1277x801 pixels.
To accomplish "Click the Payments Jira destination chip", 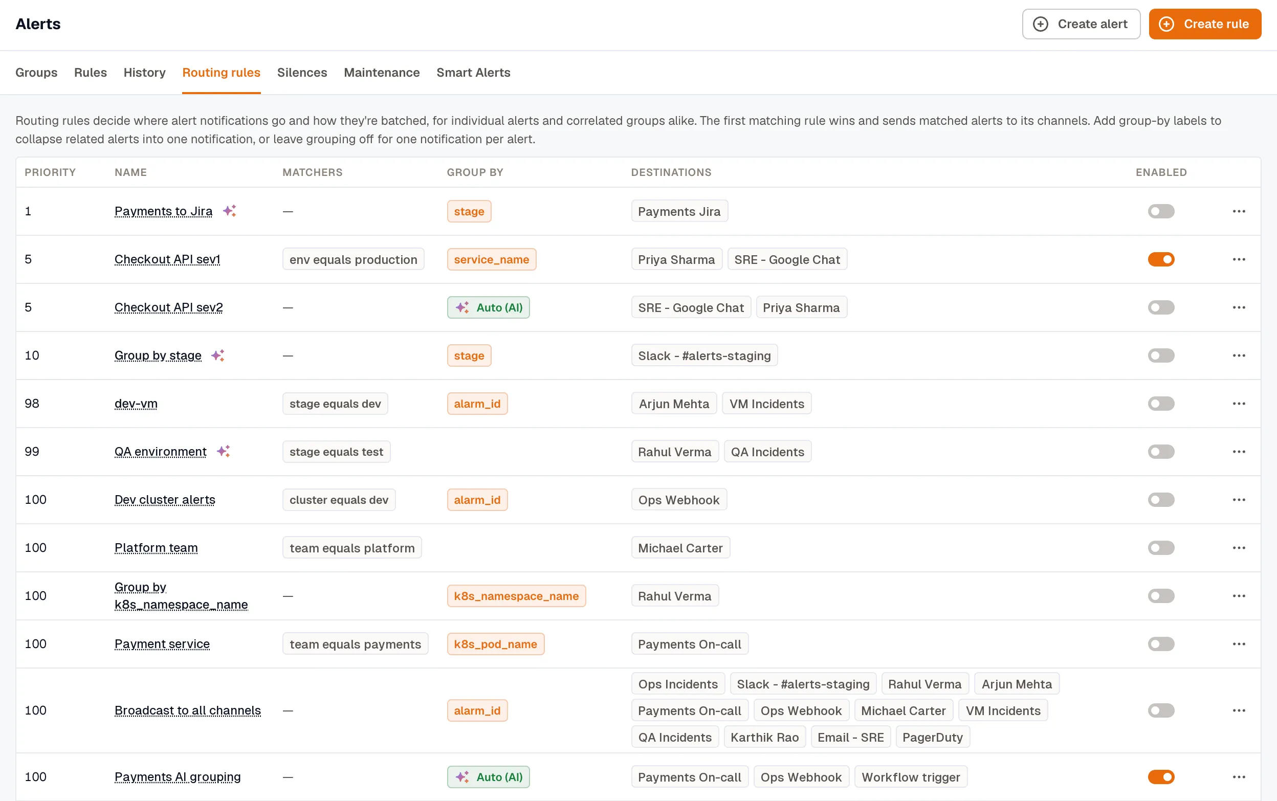I will click(x=679, y=211).
